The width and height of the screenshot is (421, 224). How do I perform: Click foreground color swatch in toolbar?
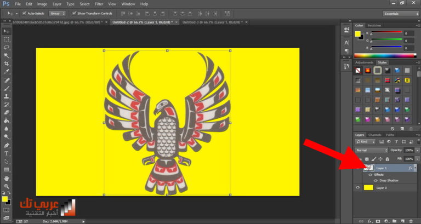[5, 199]
